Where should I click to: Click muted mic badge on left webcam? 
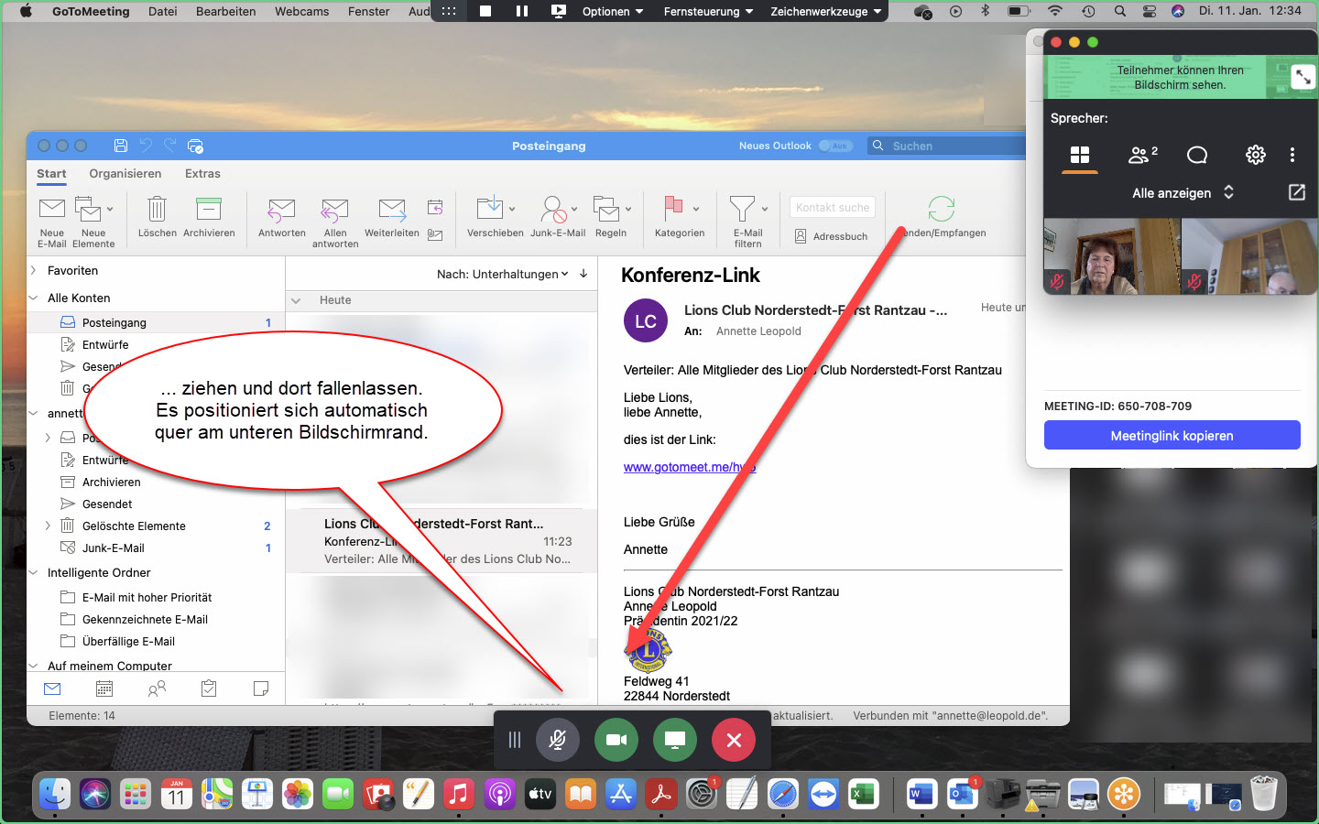[1057, 282]
